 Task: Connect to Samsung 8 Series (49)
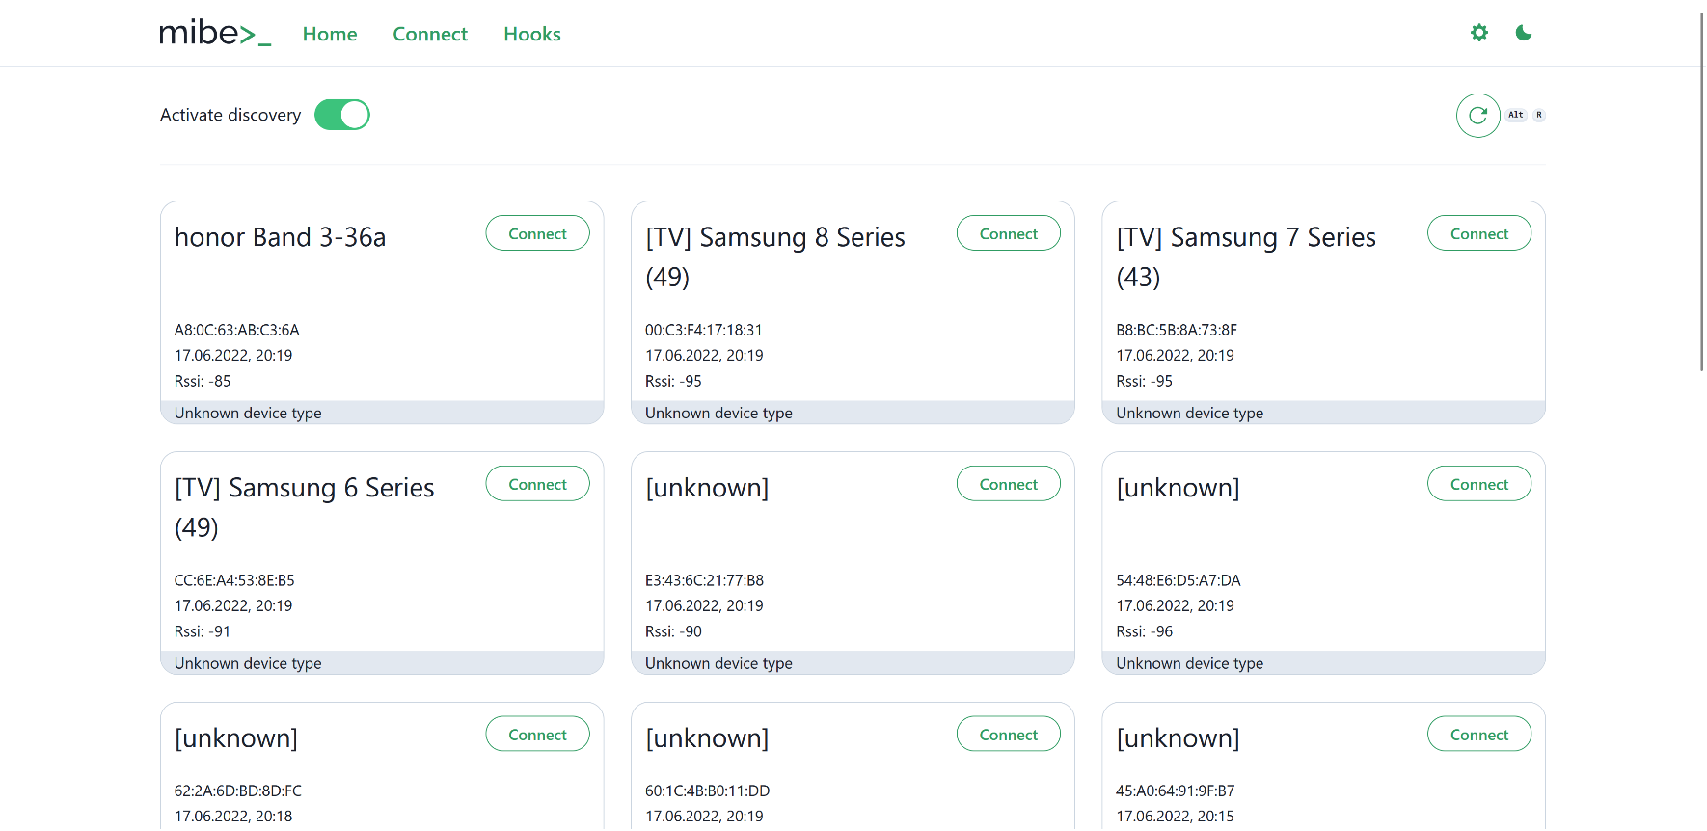click(x=1009, y=233)
